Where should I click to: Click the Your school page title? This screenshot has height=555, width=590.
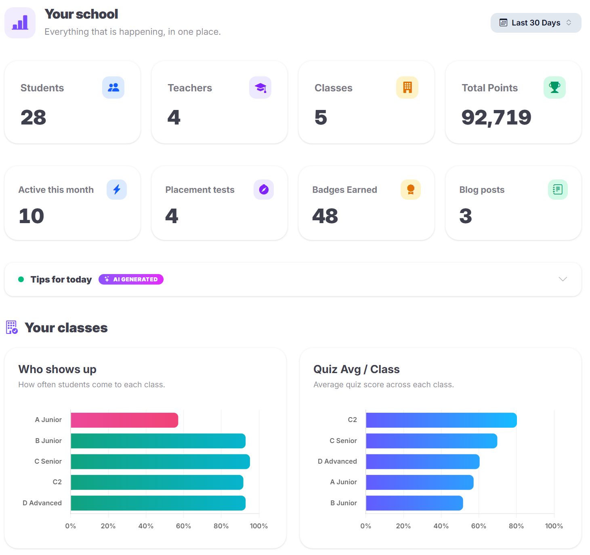[81, 14]
